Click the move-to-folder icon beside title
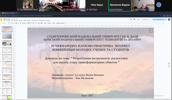172x100 pixels. 14,19
